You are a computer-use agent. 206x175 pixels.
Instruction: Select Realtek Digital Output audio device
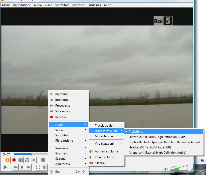click(x=164, y=142)
